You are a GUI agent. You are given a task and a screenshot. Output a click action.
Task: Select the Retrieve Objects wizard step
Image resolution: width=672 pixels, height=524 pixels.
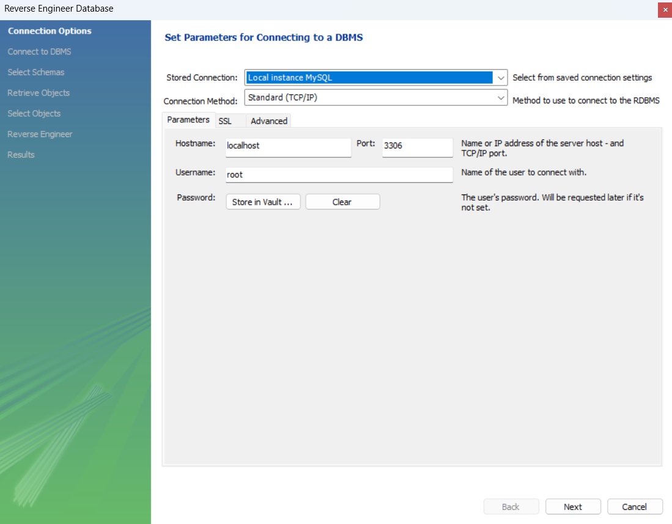coord(39,92)
